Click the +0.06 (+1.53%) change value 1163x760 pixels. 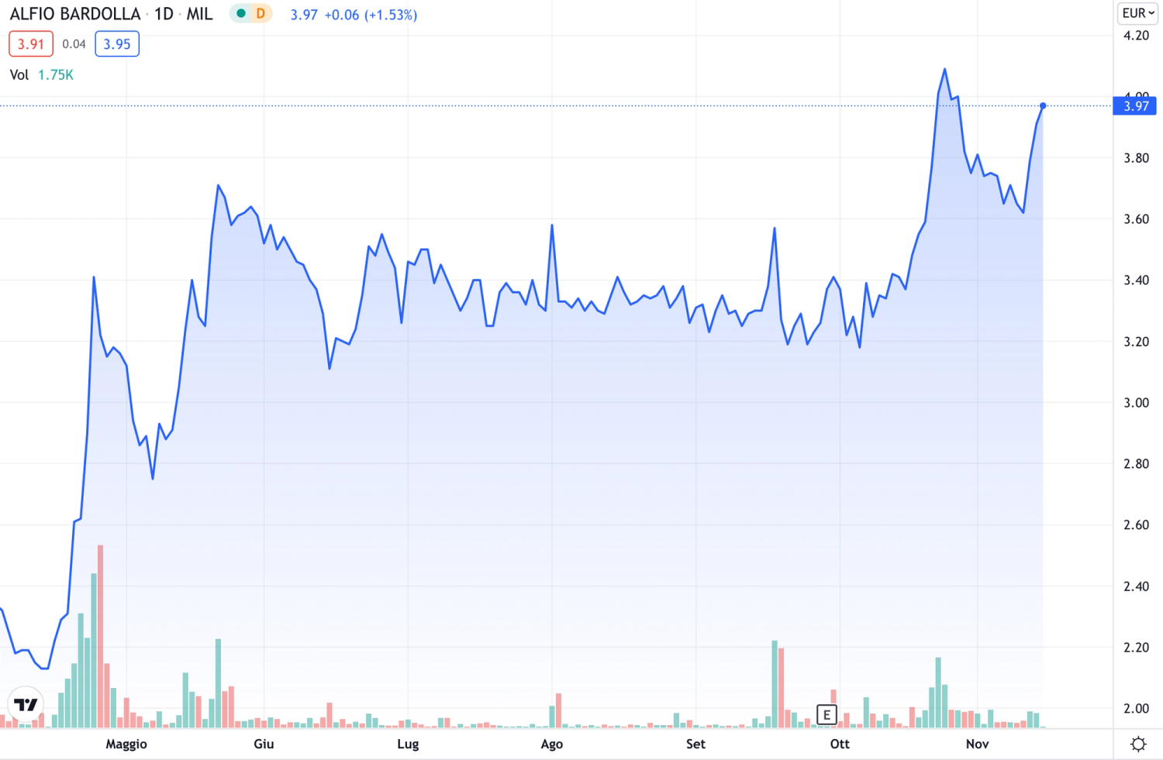coord(371,15)
